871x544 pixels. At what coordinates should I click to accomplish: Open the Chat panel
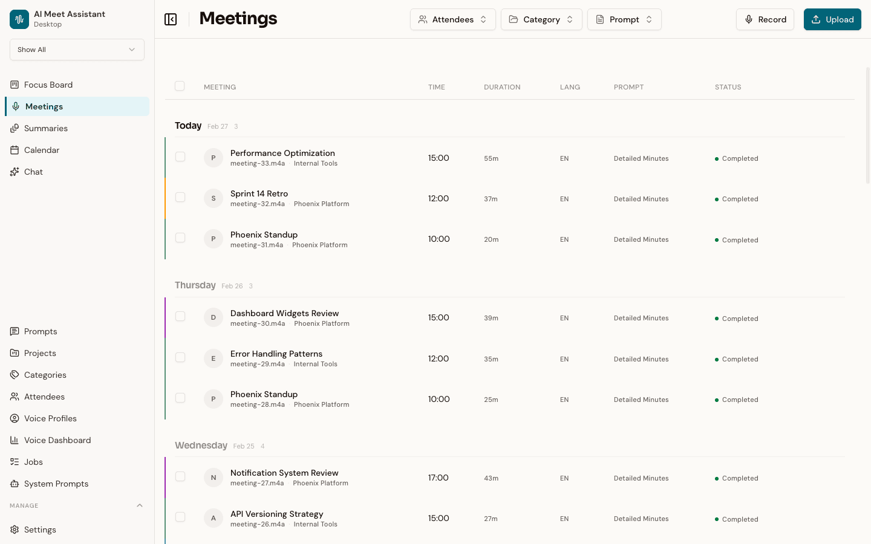pyautogui.click(x=33, y=172)
